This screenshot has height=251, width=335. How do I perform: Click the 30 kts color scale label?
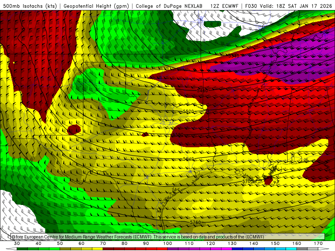(17, 243)
